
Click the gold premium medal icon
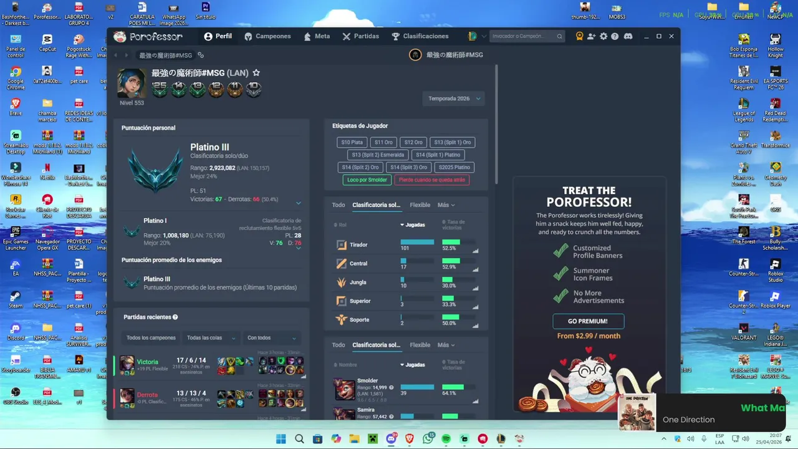pos(579,36)
